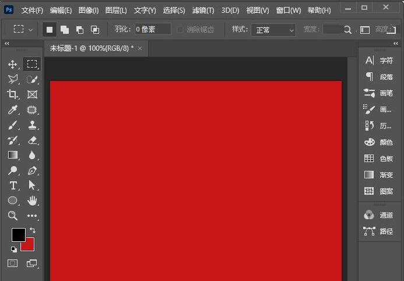Open the 滤镜(T) menu
Screen dimensions: 404x281
click(x=203, y=10)
